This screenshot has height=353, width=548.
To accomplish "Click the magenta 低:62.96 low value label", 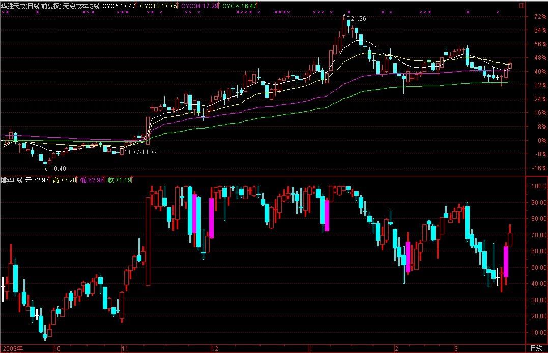I will click(92, 180).
